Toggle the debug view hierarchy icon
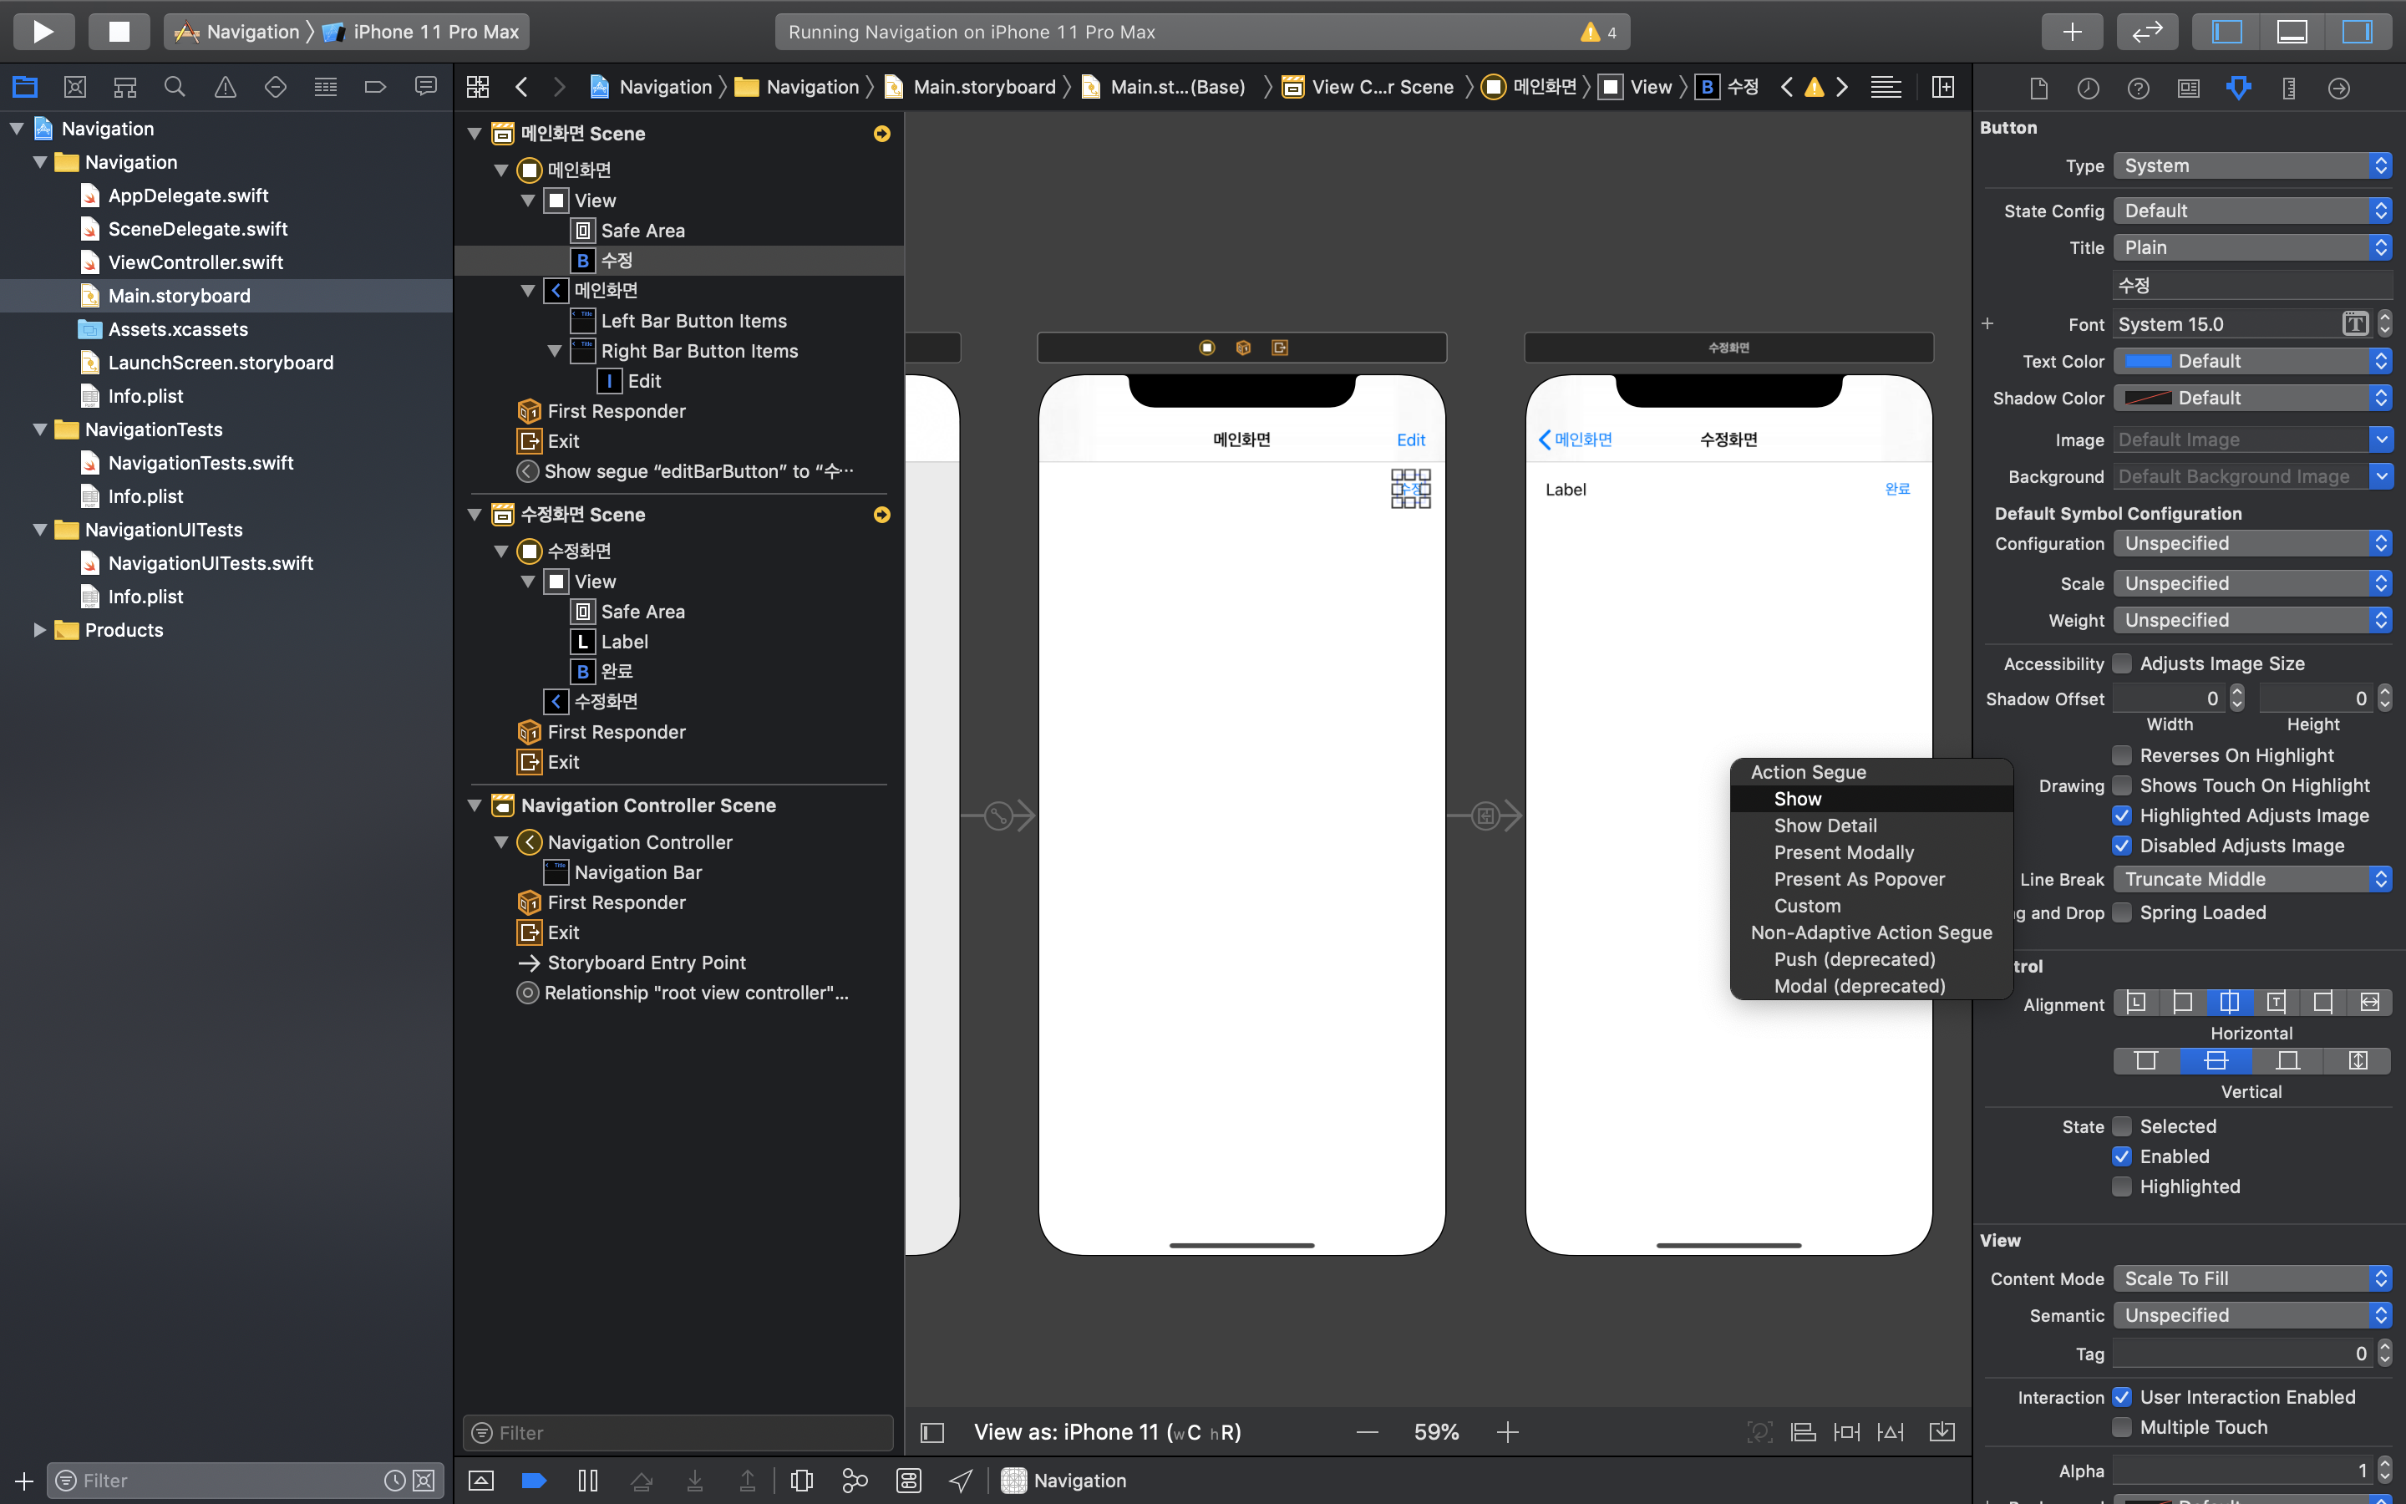 801,1480
